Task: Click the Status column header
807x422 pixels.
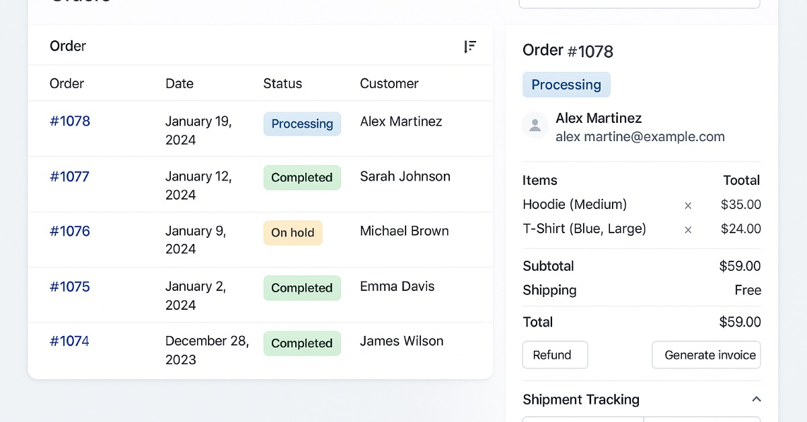Action: click(282, 84)
